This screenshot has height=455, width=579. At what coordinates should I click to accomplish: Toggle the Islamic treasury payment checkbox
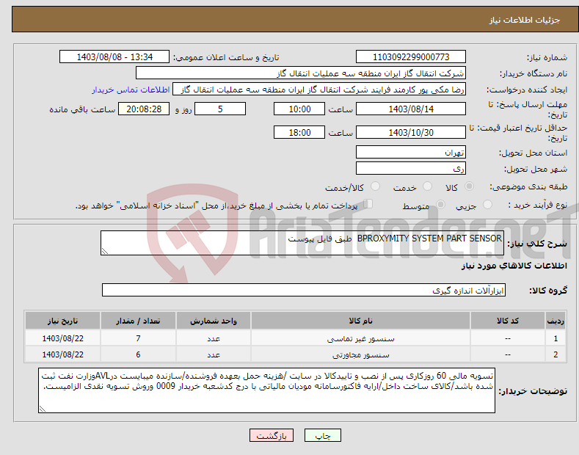(368, 204)
